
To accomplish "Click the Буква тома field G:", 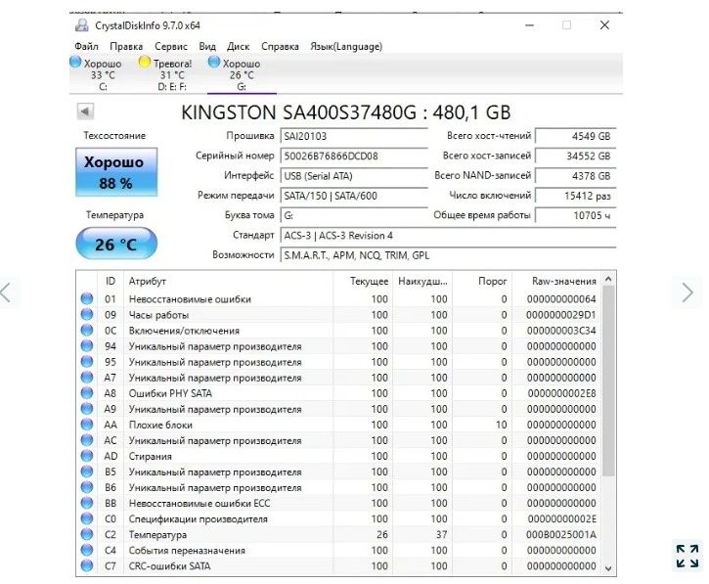I will [x=354, y=216].
